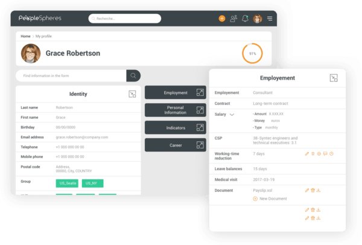Open comments for Working-time reduction
This screenshot has height=245, width=362.
pyautogui.click(x=325, y=154)
